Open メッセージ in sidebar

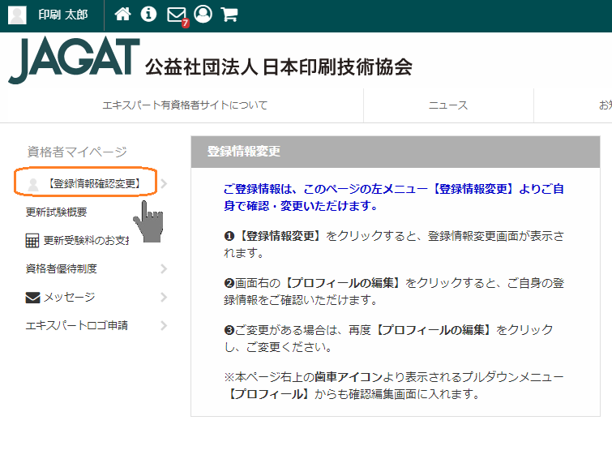pos(69,298)
